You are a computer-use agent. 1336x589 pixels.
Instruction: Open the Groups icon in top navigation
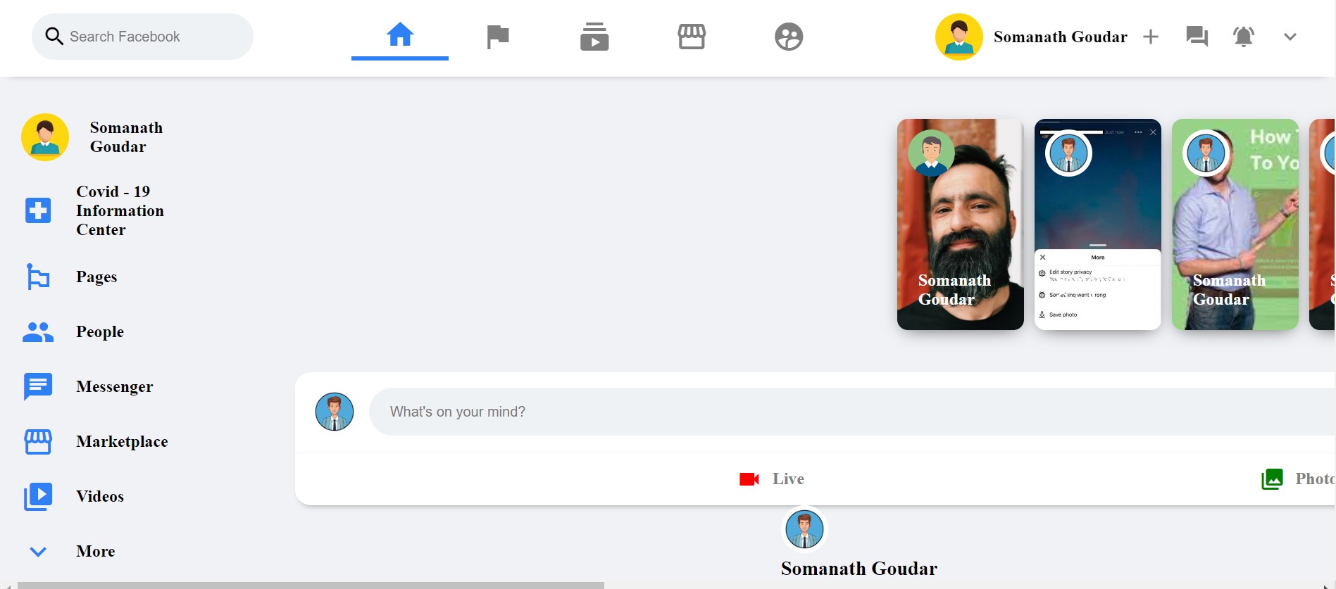788,37
